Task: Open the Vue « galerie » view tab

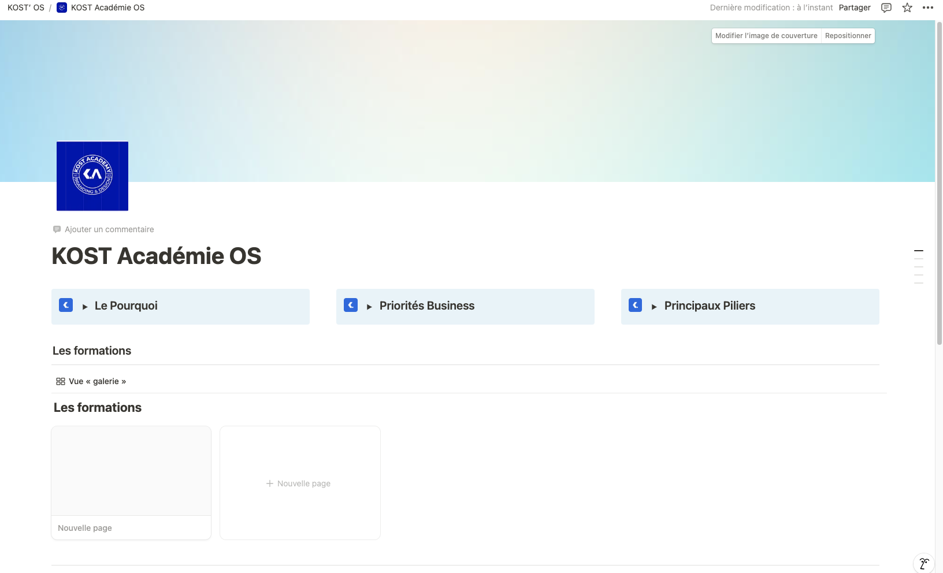Action: (91, 381)
